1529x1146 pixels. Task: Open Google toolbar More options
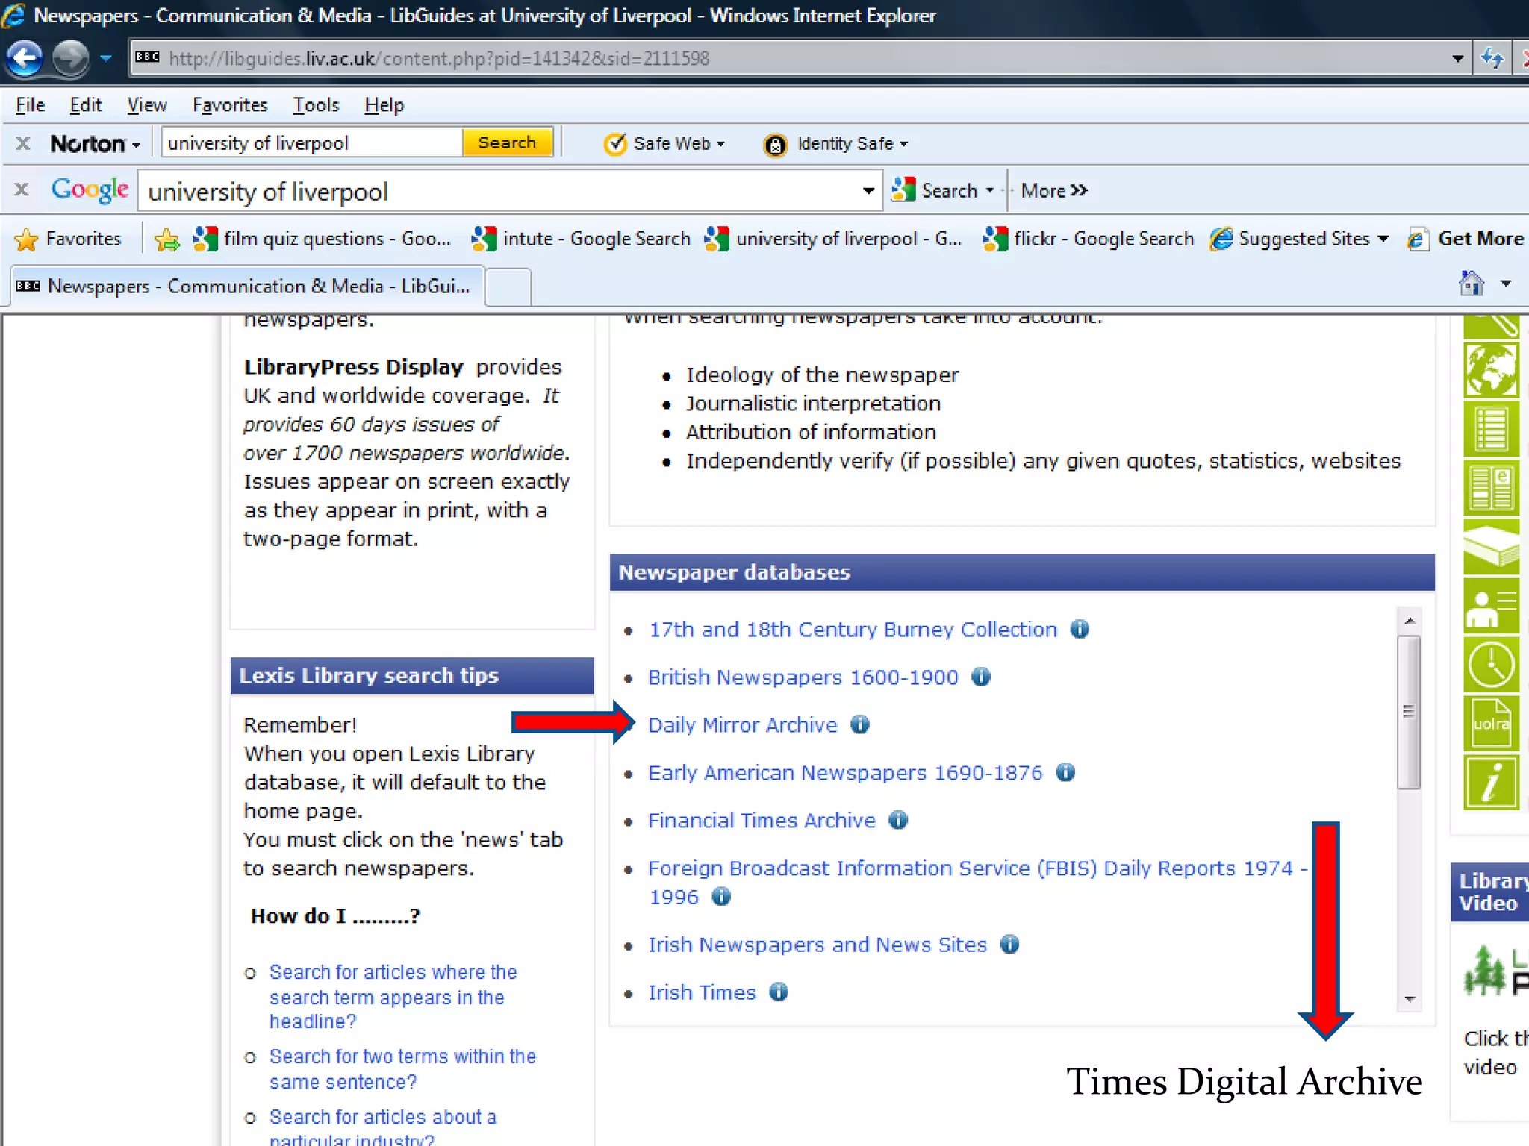(1054, 191)
